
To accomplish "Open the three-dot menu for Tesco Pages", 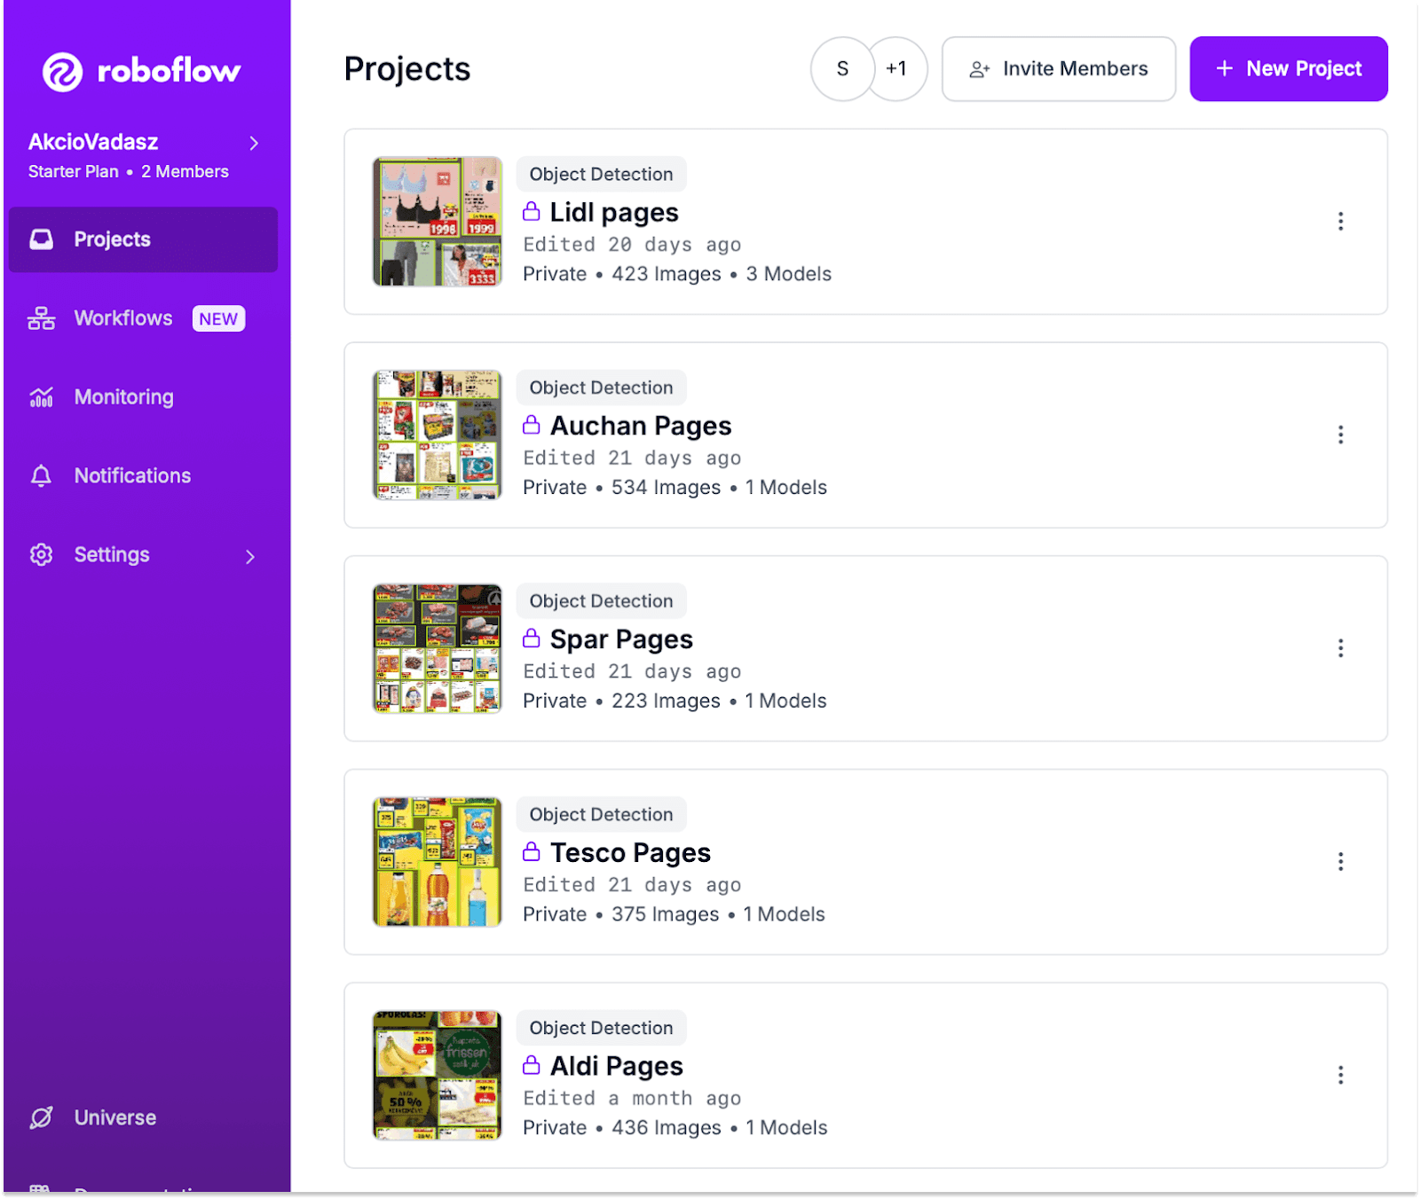I will click(1340, 862).
